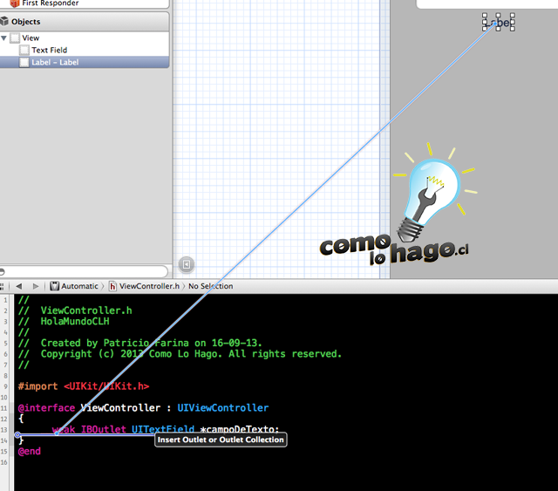Click the @end keyword line
Image resolution: width=558 pixels, height=491 pixels.
coord(30,452)
